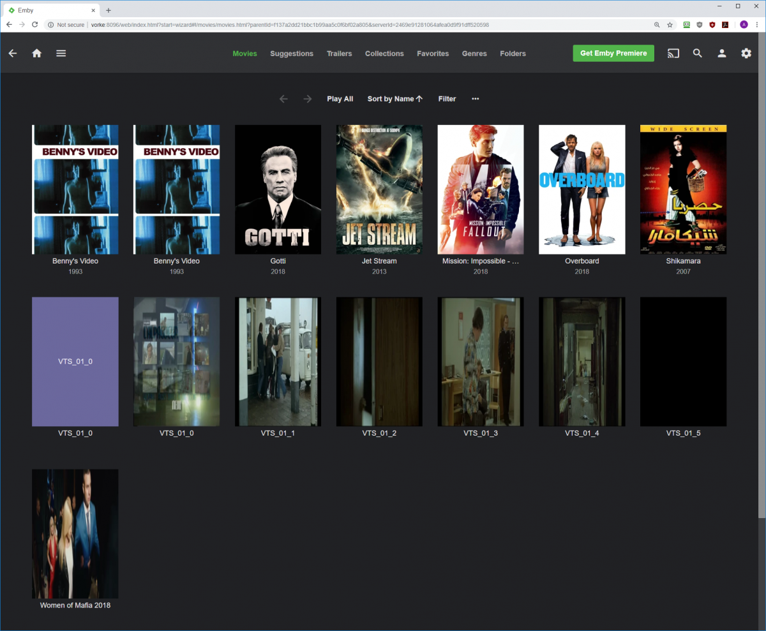Click the browser address bar URL

pyautogui.click(x=290, y=24)
